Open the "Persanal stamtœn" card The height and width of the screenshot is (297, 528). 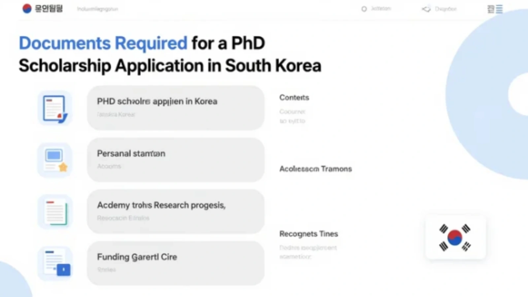176,160
